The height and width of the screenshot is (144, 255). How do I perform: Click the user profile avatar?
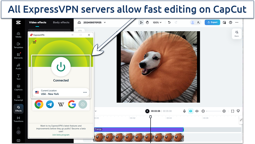(x=193, y=22)
